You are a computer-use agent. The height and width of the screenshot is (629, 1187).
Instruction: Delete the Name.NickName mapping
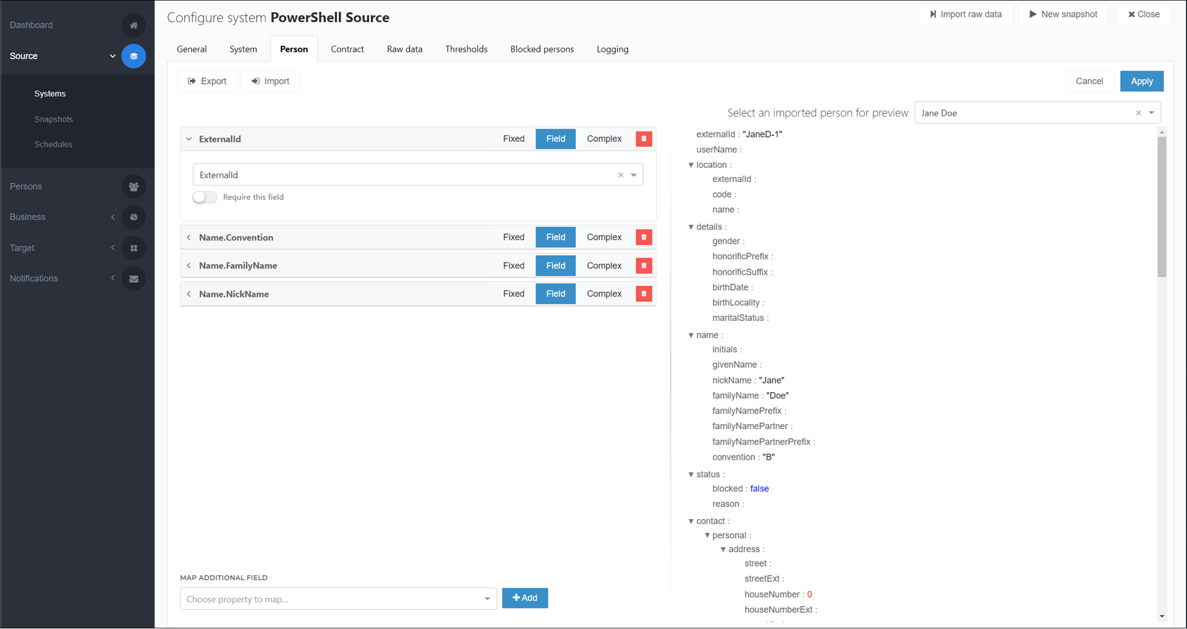pyautogui.click(x=644, y=294)
